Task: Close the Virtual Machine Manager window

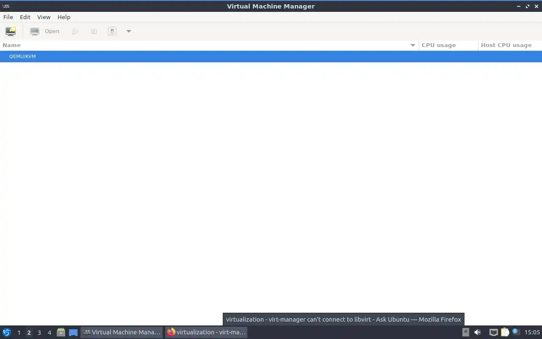Action: click(536, 6)
